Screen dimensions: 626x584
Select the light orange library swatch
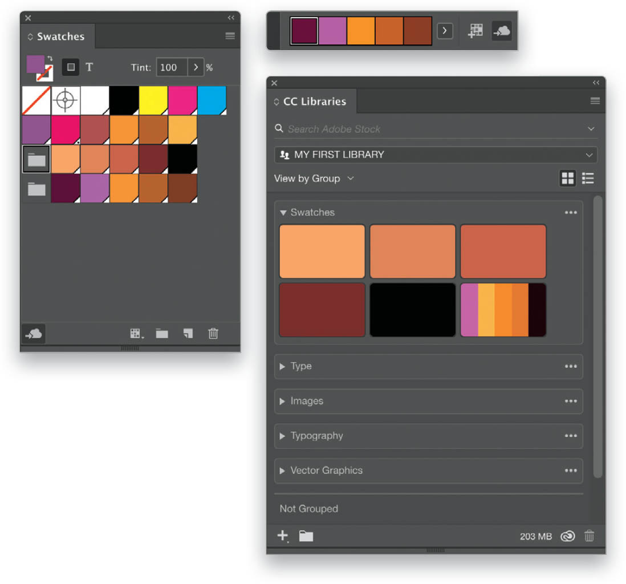(322, 252)
